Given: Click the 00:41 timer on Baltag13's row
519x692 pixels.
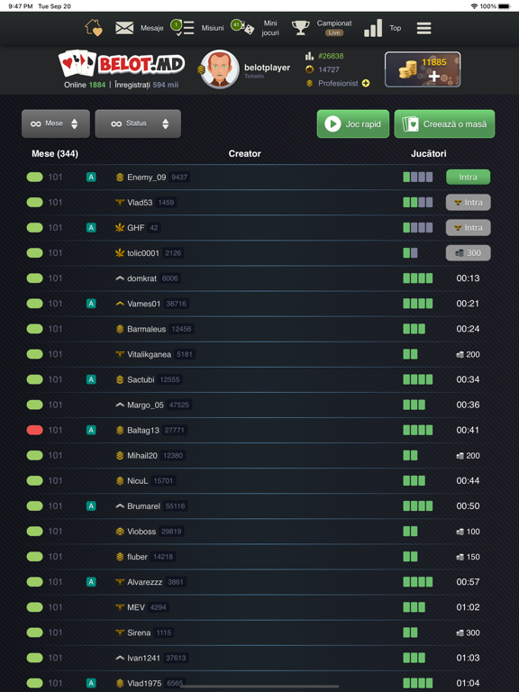Looking at the screenshot, I should 468,430.
